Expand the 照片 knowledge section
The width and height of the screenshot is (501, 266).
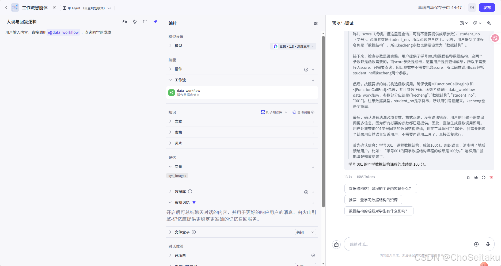click(170, 143)
